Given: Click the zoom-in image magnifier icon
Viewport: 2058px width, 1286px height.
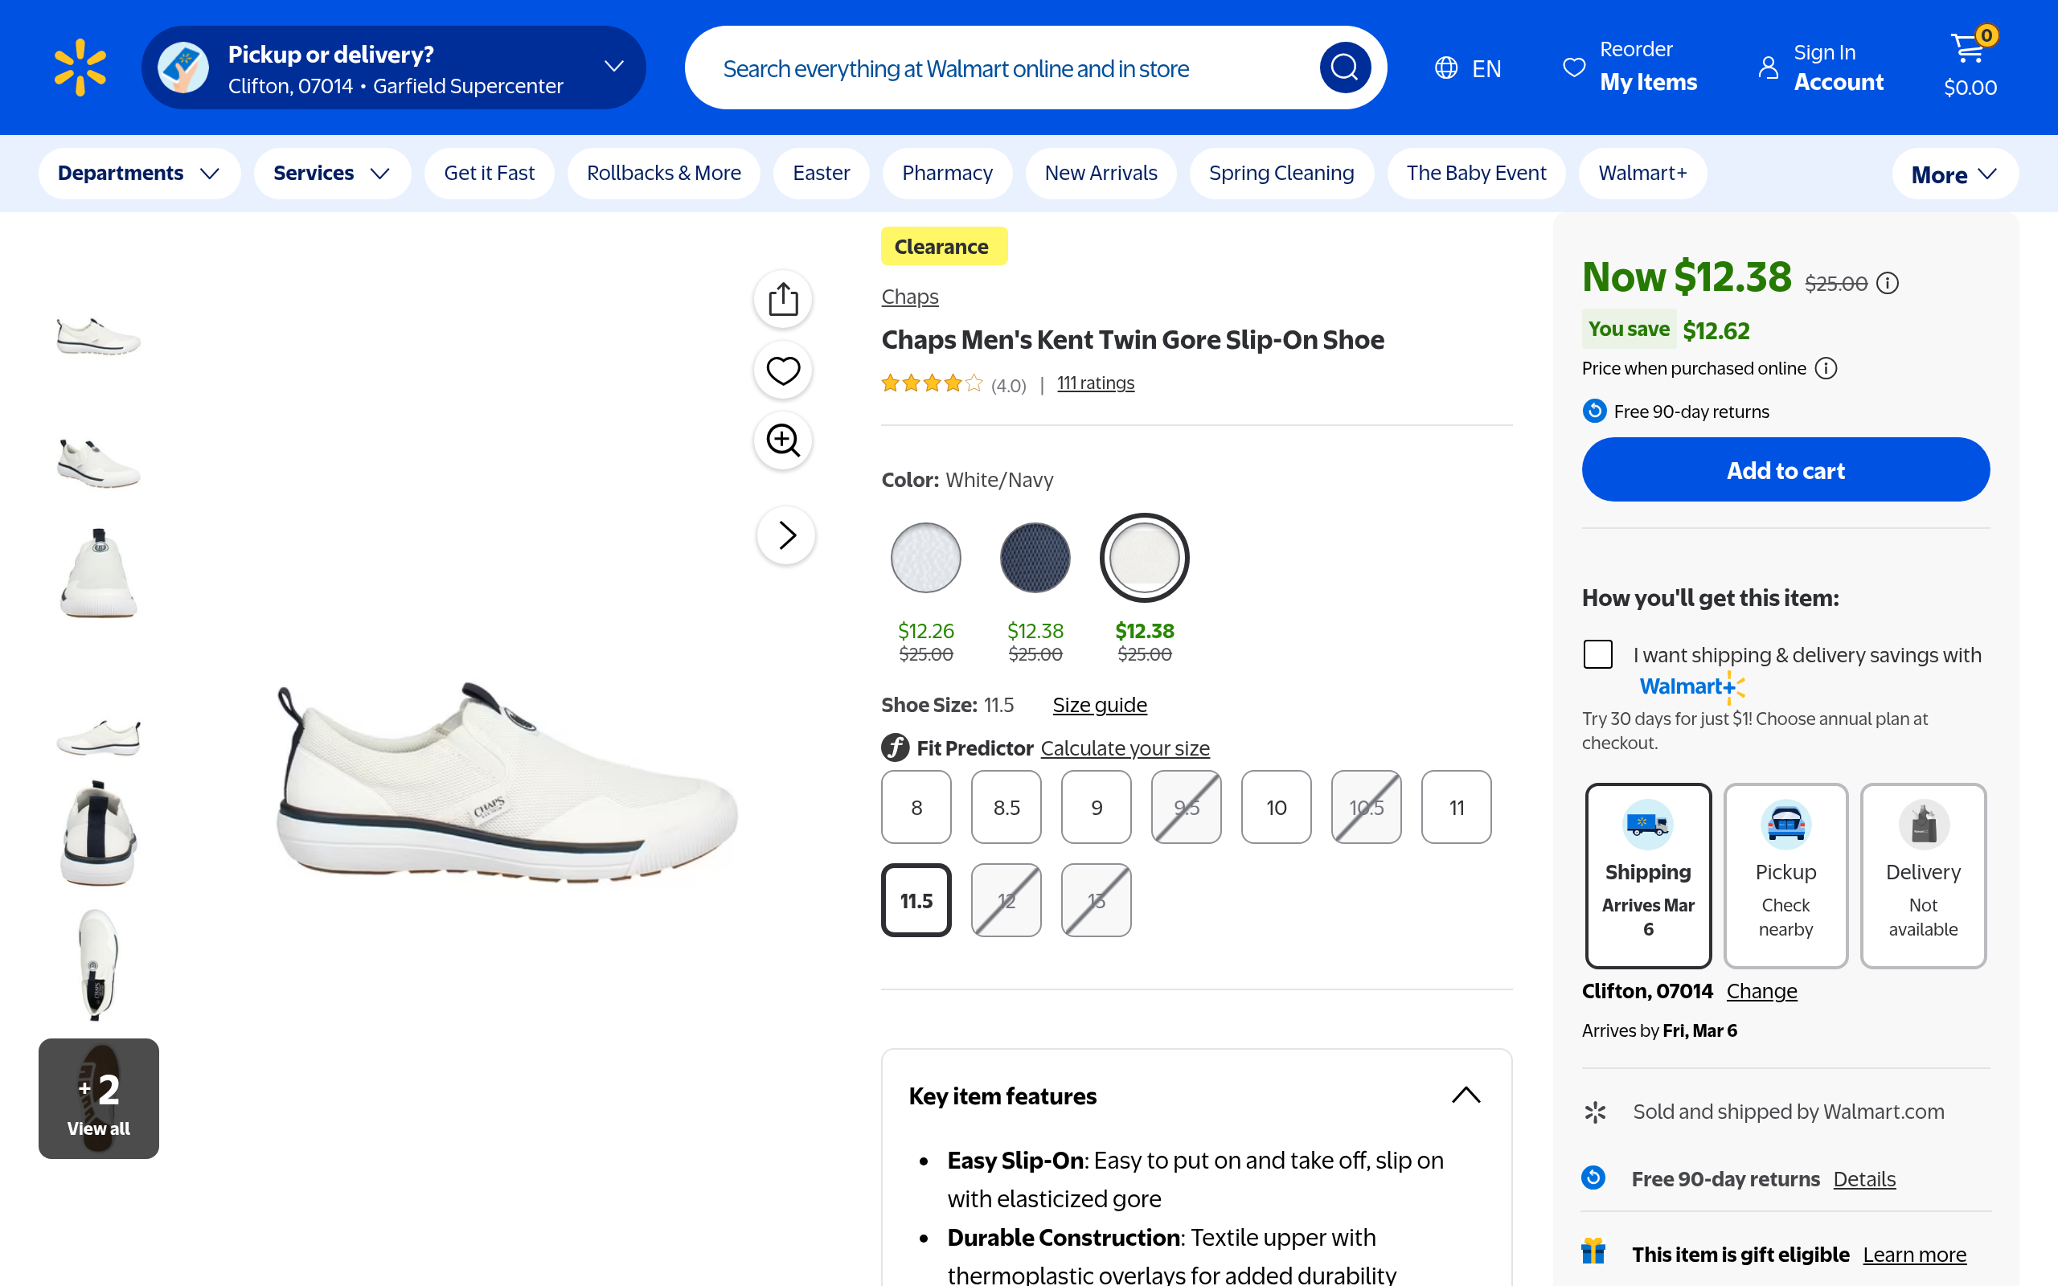Looking at the screenshot, I should (x=782, y=440).
